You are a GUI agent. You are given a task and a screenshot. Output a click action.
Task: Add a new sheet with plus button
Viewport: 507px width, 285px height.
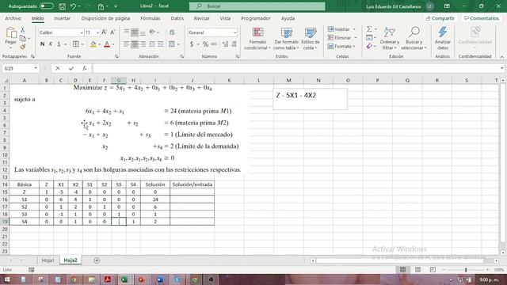click(97, 260)
